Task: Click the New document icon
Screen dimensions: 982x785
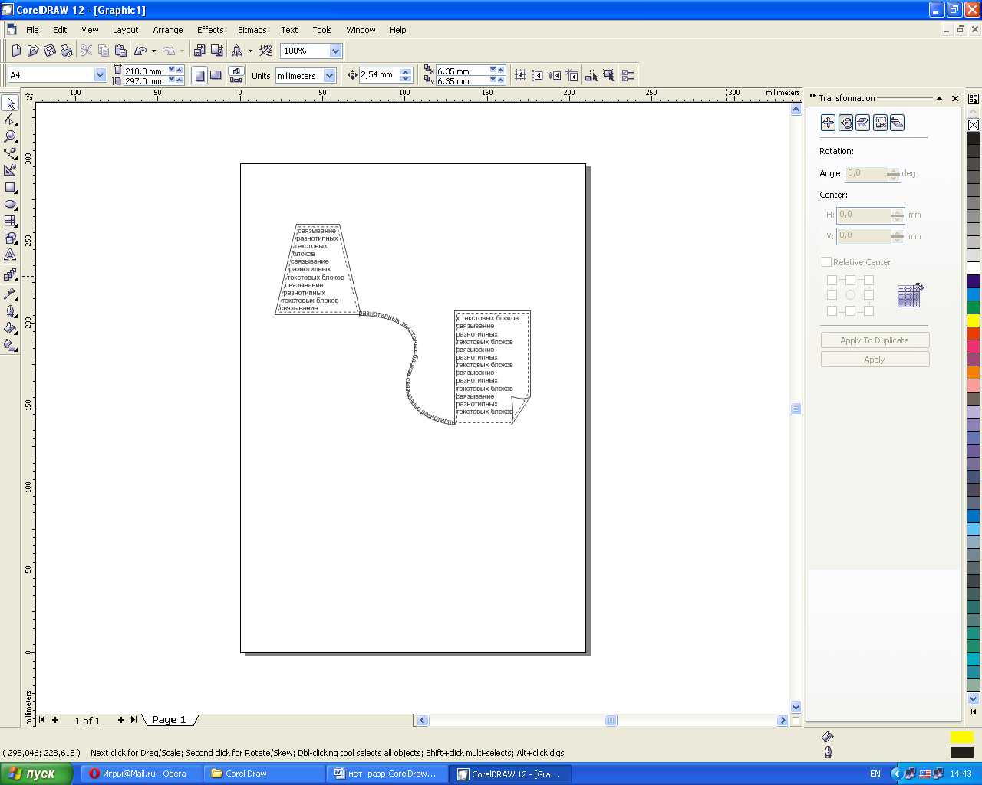Action: coord(16,51)
